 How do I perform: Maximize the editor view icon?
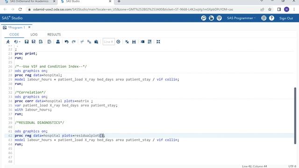pos(158,42)
